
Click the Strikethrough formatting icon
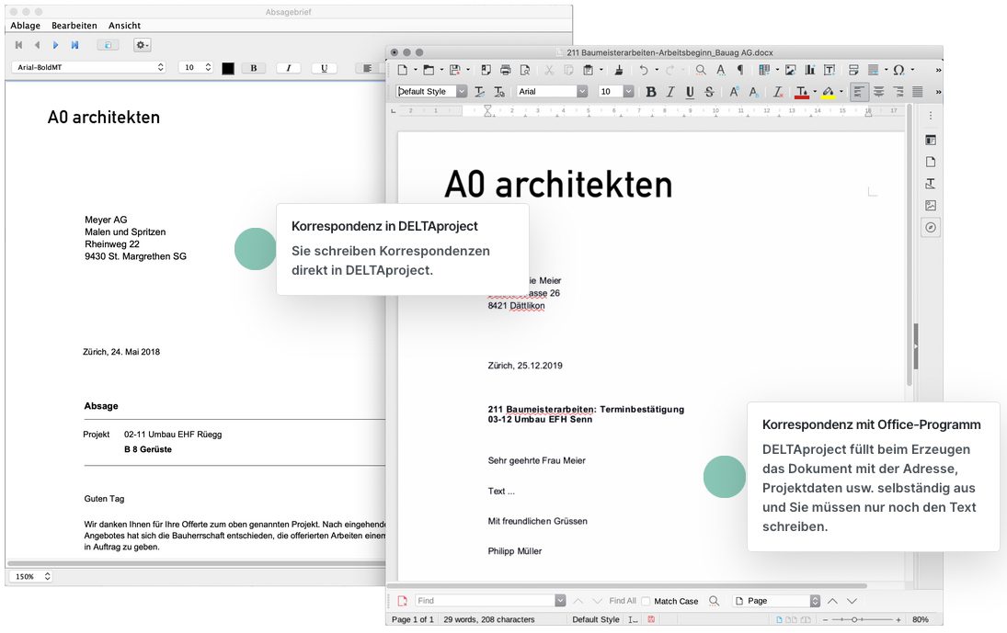tap(709, 92)
